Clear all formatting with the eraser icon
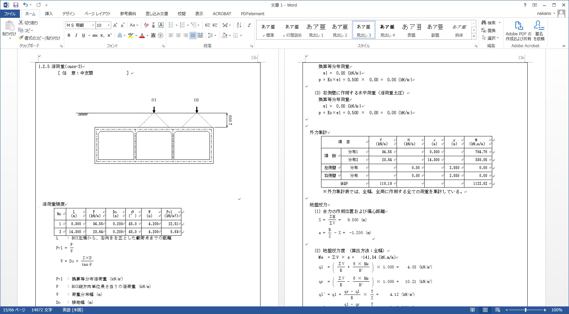This screenshot has width=569, height=314. pos(146,25)
